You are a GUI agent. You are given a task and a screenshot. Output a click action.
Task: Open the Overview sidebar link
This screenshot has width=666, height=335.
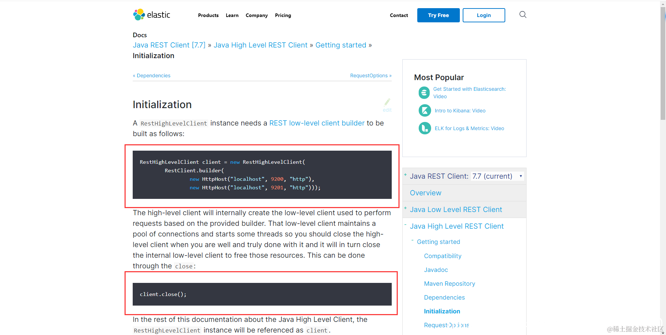coord(425,193)
